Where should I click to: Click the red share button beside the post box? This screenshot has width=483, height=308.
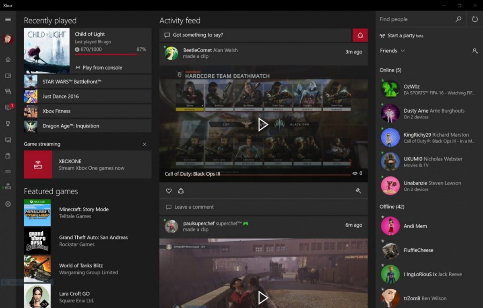pyautogui.click(x=360, y=35)
